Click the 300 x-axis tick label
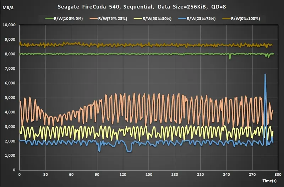Screen dimensions: 284x187 [278, 175]
